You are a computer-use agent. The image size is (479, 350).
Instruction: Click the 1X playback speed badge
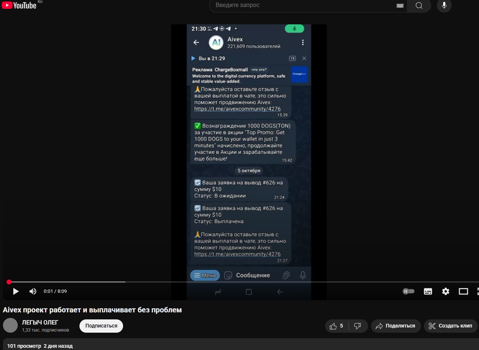[x=292, y=58]
